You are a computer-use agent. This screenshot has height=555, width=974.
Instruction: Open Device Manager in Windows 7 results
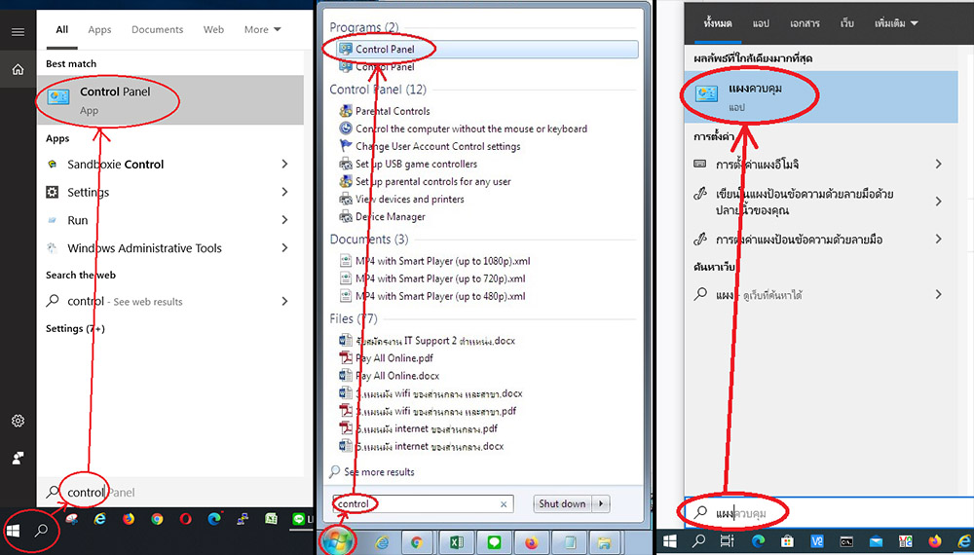pos(391,217)
